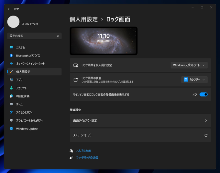This screenshot has width=220, height=173.
Task: Click フィードバックの送信 link
Action: (x=87, y=157)
